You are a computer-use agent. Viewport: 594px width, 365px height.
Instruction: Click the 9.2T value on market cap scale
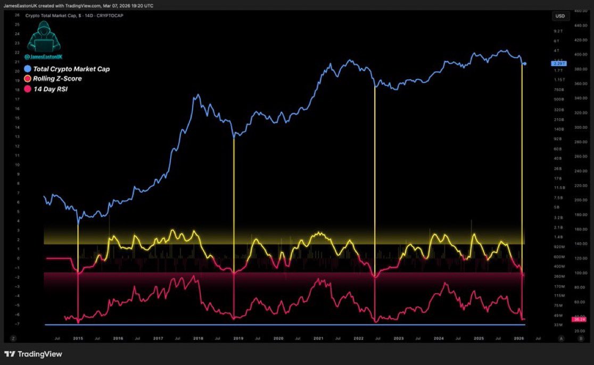coord(558,31)
